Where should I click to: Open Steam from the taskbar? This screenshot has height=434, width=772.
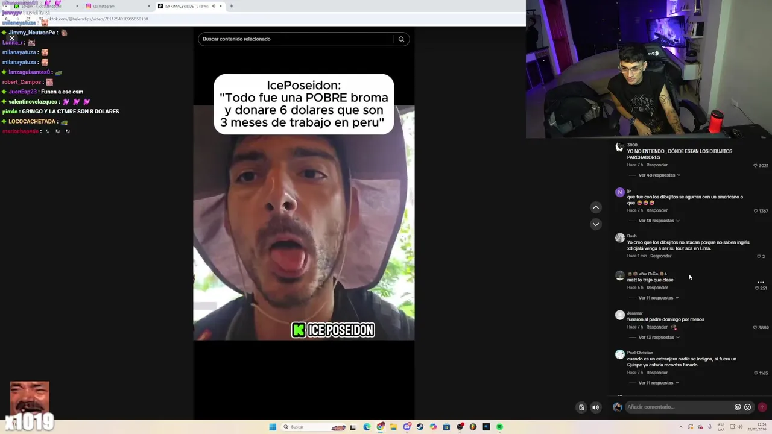tap(420, 427)
